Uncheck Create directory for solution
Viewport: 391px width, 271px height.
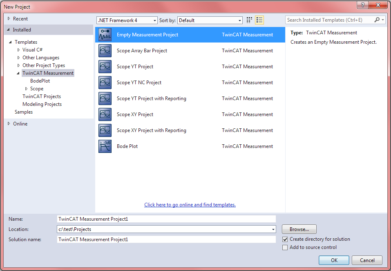285,239
